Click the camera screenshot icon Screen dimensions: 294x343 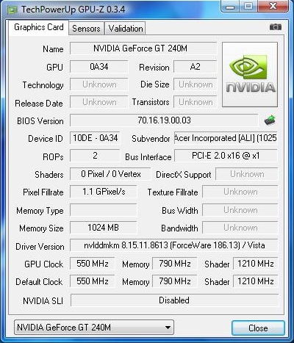(x=276, y=26)
